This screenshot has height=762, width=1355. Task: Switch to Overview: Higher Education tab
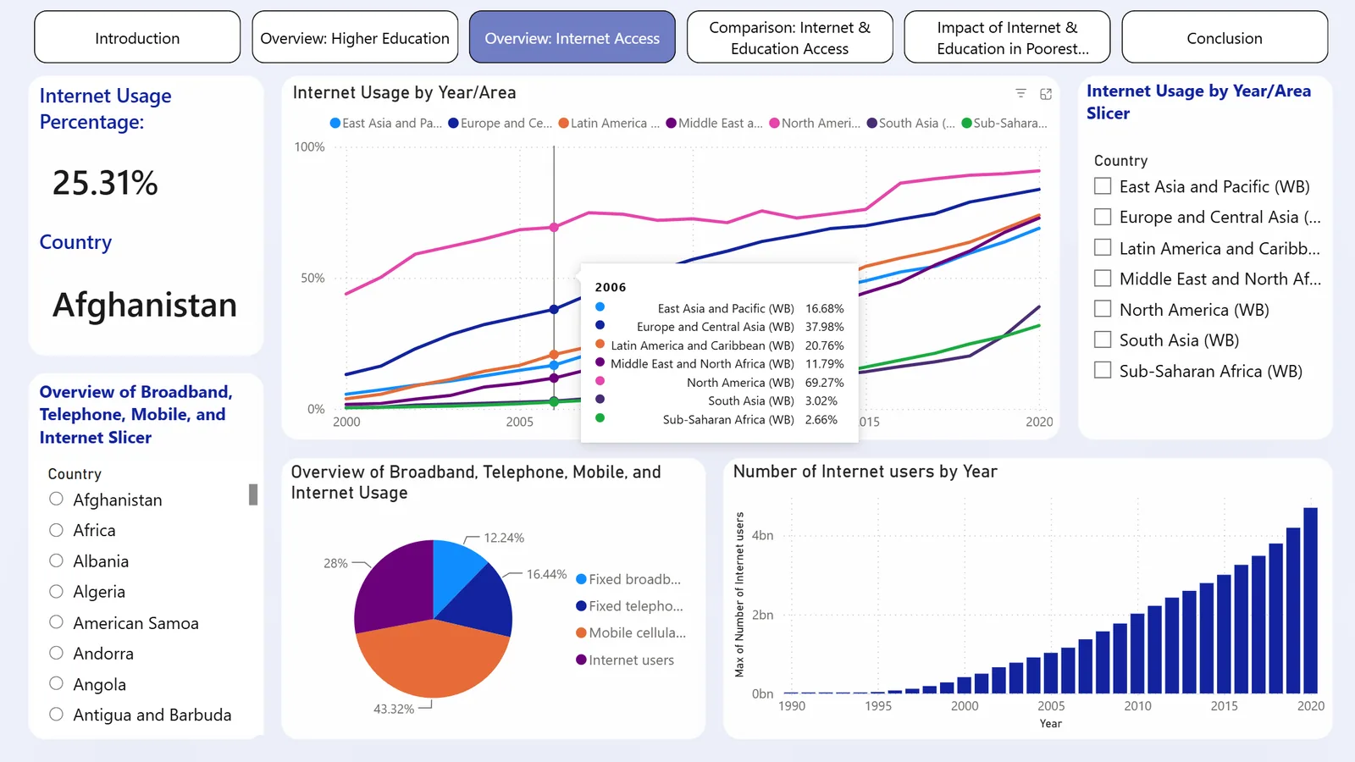[x=355, y=37]
